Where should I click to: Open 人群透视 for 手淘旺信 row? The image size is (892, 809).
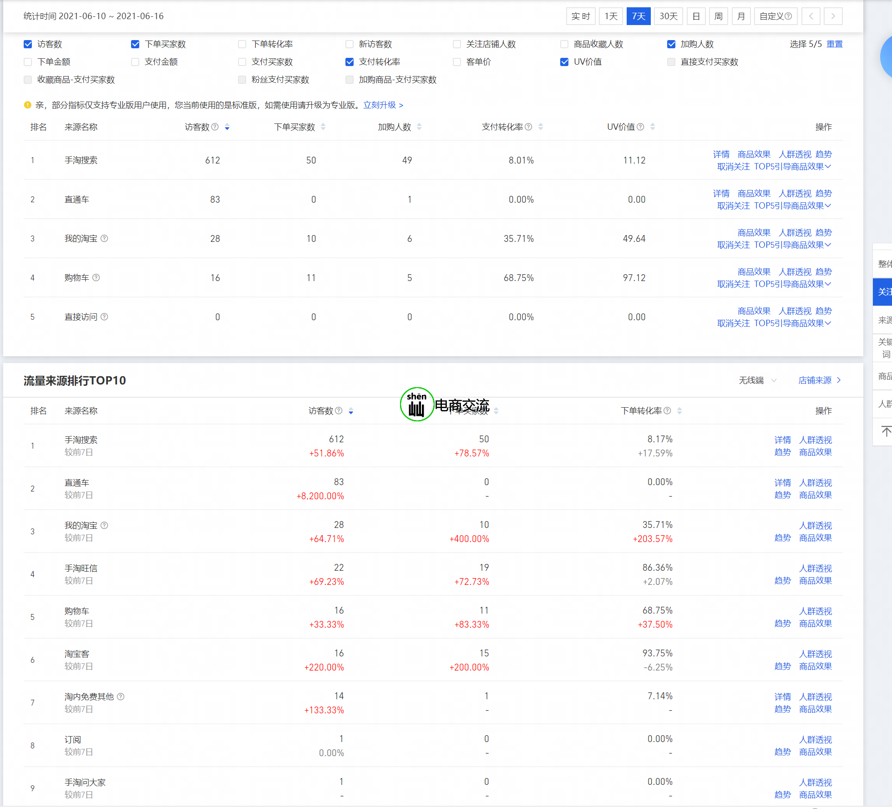(x=816, y=568)
